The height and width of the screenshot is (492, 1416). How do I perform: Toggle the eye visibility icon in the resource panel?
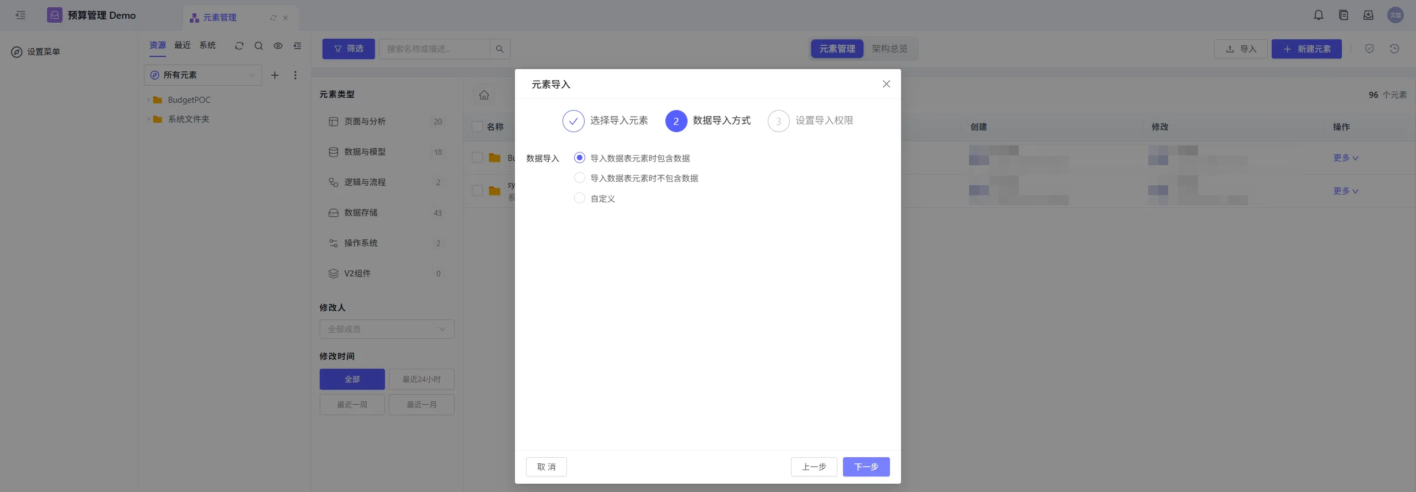(278, 46)
